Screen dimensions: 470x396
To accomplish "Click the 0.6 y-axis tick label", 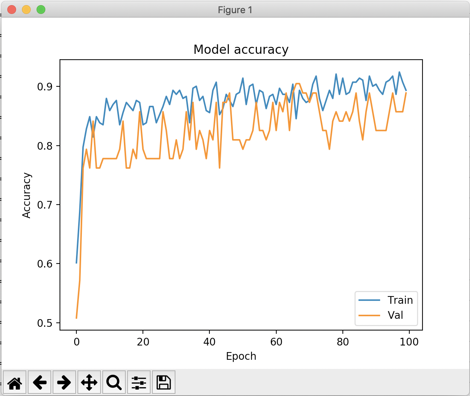I will 45,264.
